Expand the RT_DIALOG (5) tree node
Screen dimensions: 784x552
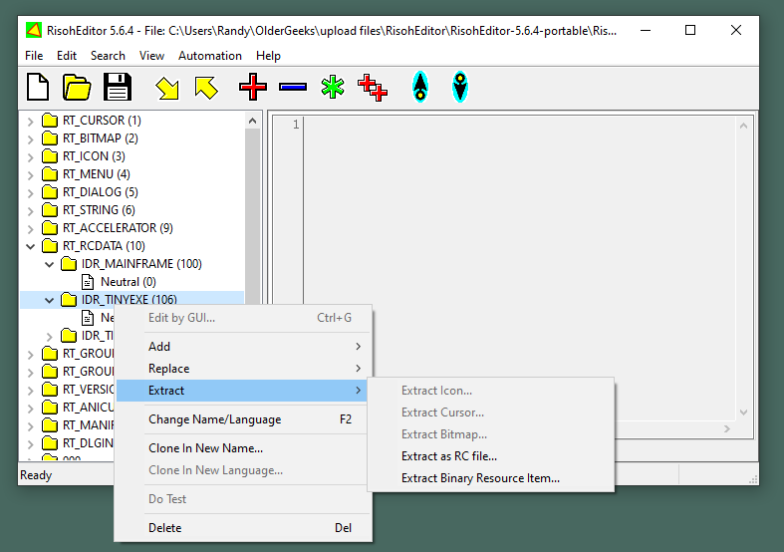click(x=31, y=193)
